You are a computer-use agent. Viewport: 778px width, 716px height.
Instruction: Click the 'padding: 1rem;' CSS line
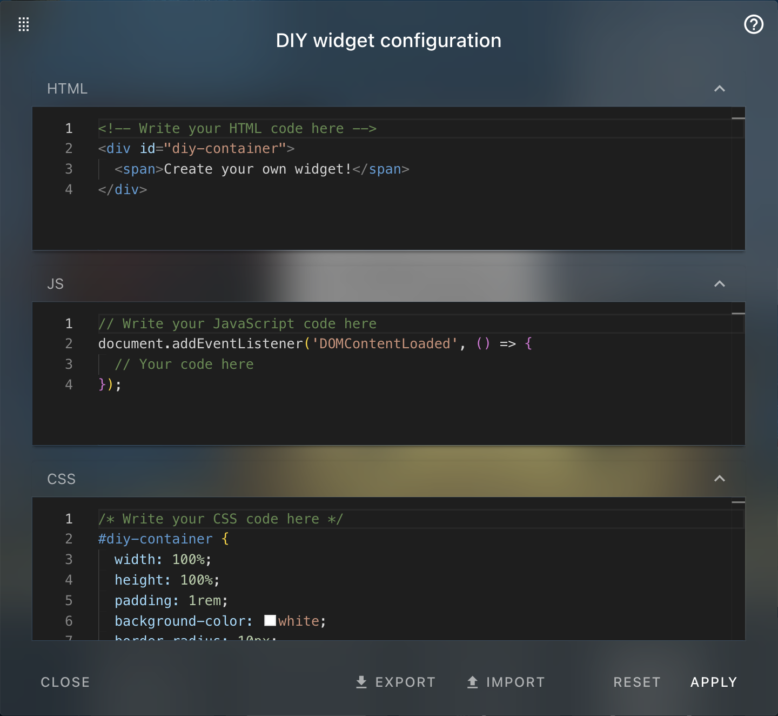[171, 601]
